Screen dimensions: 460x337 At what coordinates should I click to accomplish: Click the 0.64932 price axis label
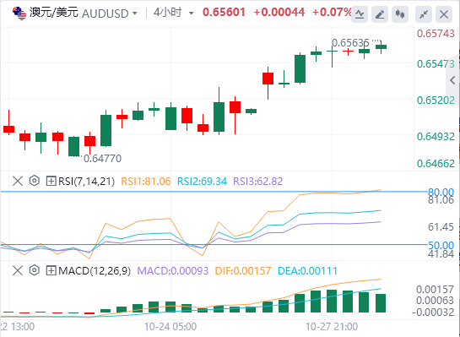436,137
